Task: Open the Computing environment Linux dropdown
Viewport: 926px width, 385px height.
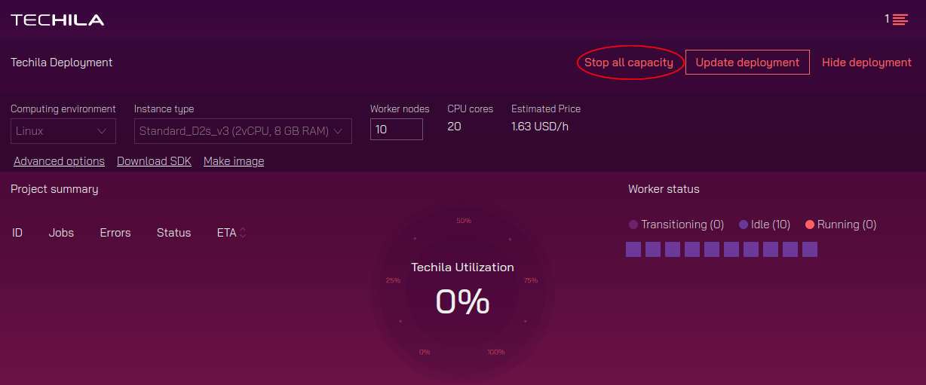Action: click(63, 131)
